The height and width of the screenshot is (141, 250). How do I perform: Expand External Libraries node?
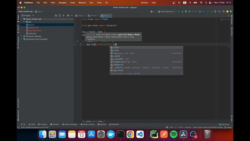click(x=21, y=36)
